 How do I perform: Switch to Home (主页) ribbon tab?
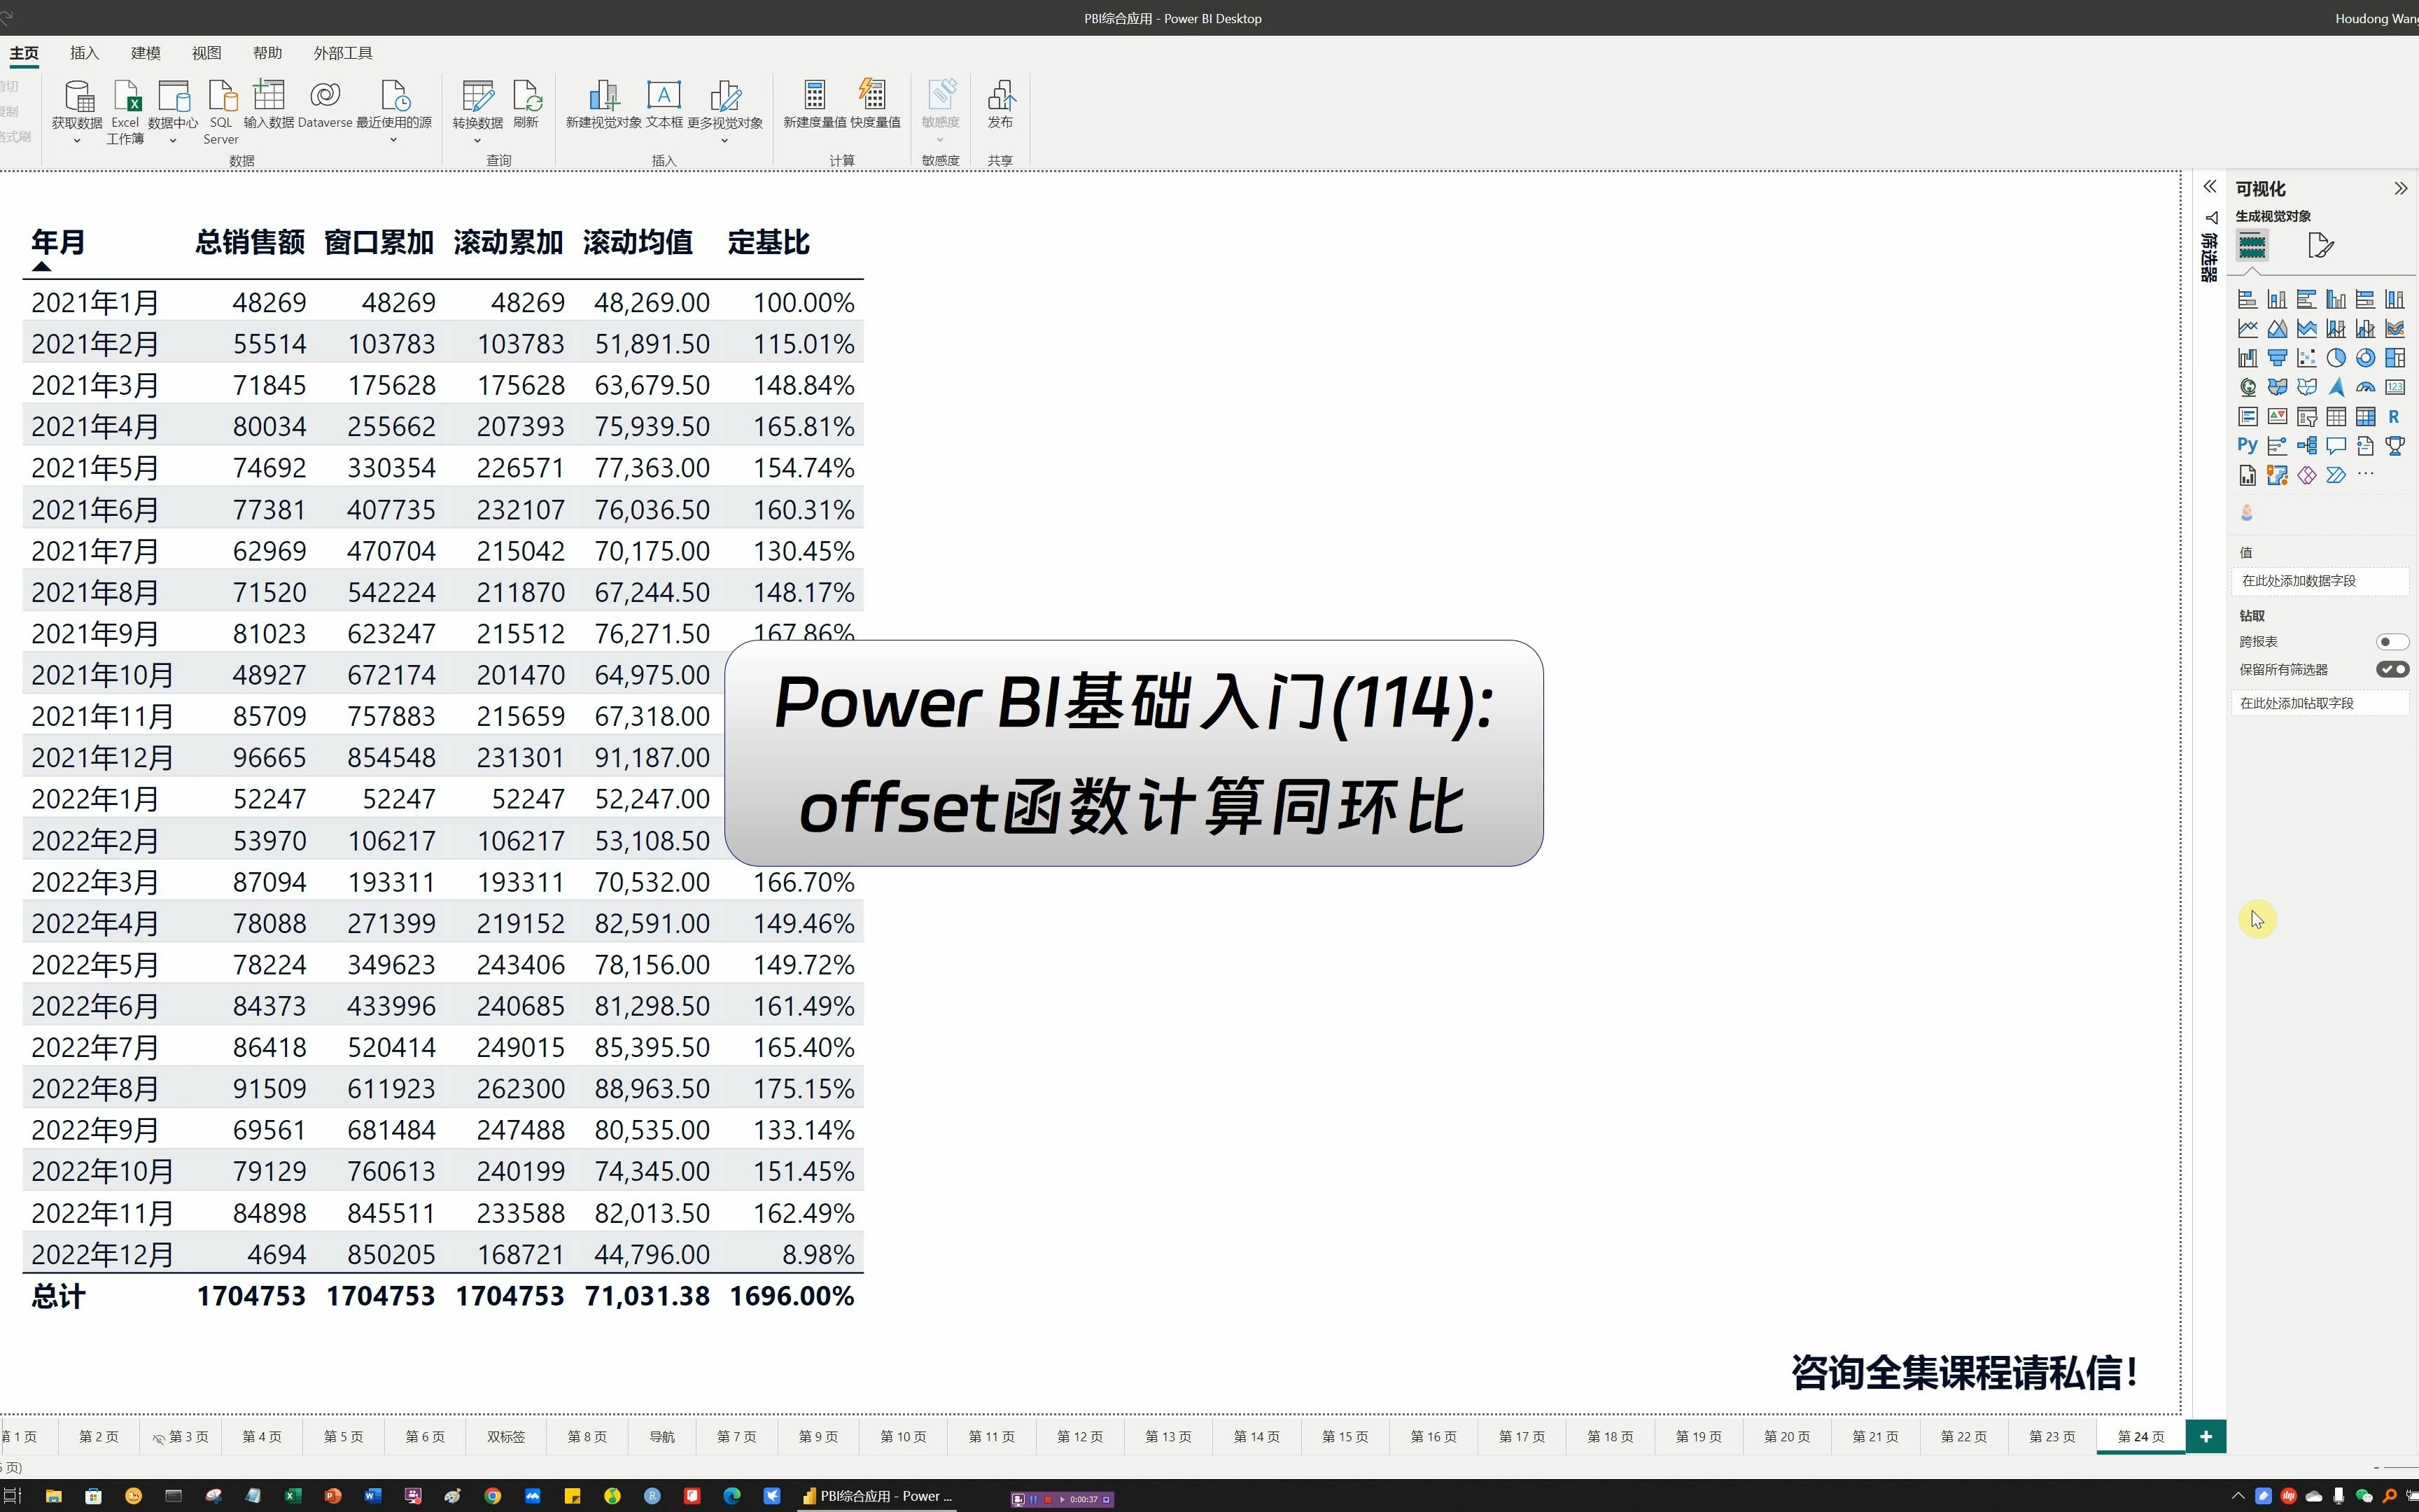click(24, 53)
